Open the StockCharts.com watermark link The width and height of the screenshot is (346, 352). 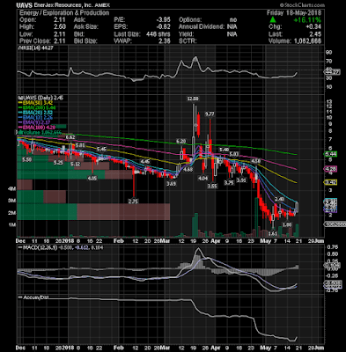point(302,5)
